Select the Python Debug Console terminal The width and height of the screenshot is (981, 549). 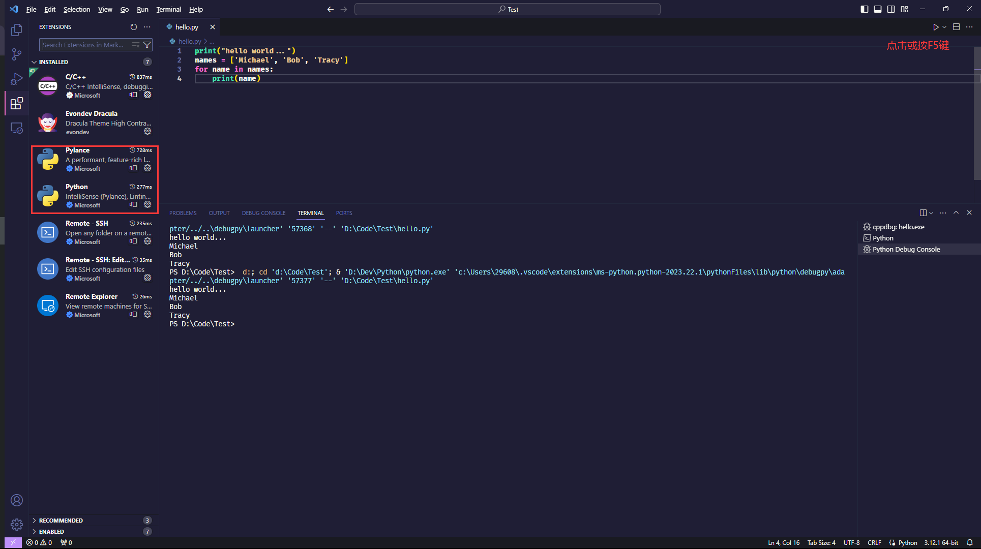coord(906,249)
